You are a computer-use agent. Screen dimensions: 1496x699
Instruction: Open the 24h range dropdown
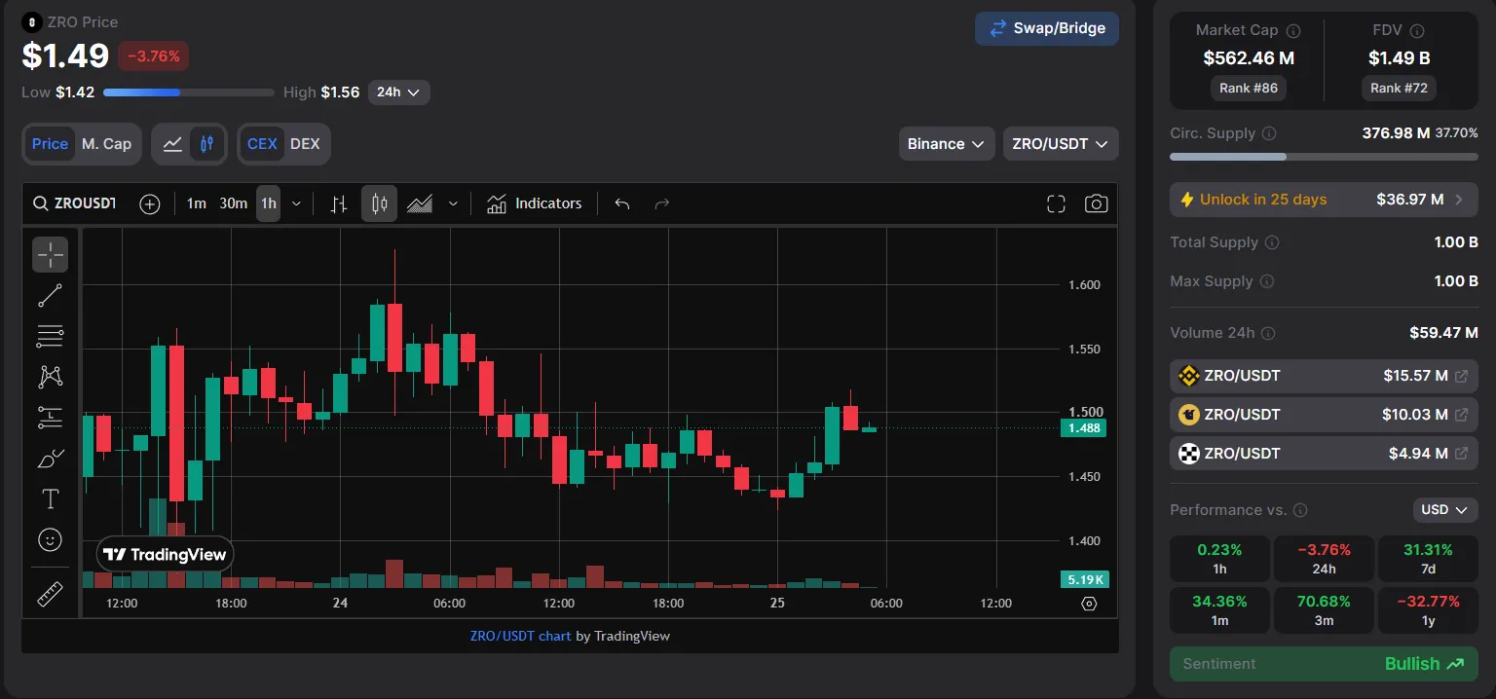point(398,92)
